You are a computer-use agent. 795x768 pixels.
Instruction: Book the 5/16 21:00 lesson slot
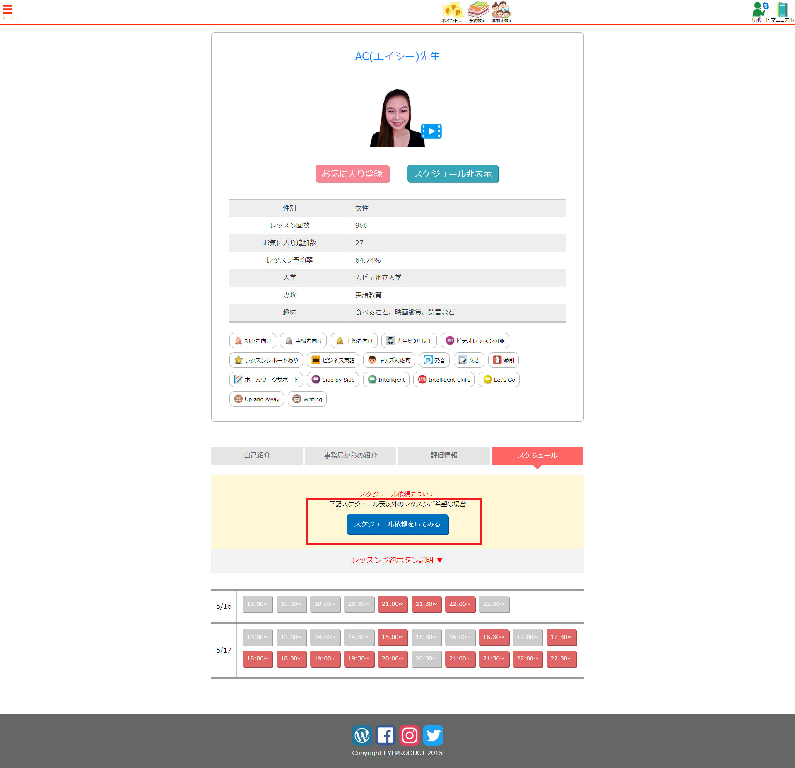tap(392, 604)
